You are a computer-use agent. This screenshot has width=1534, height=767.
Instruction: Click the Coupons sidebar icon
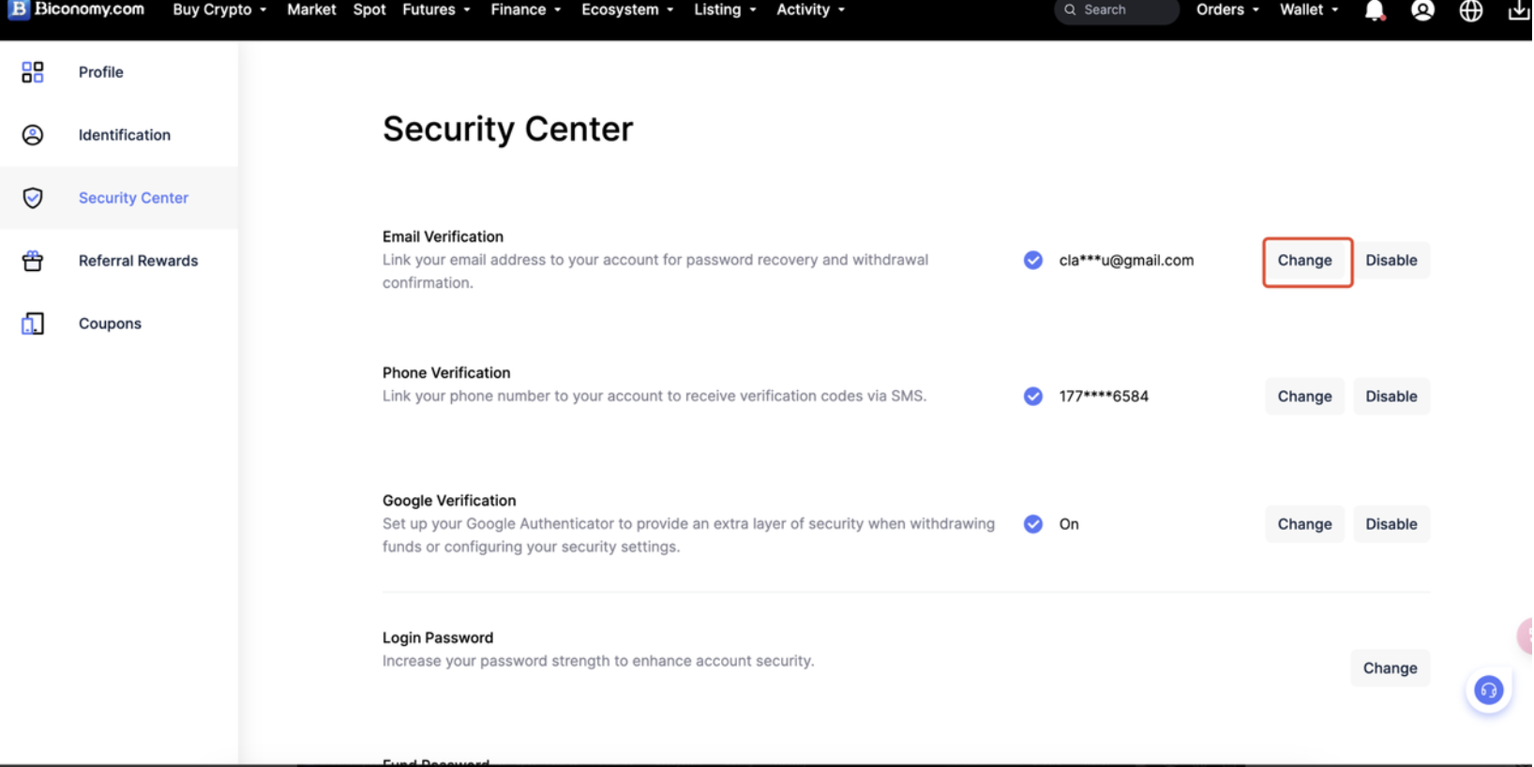(x=33, y=323)
